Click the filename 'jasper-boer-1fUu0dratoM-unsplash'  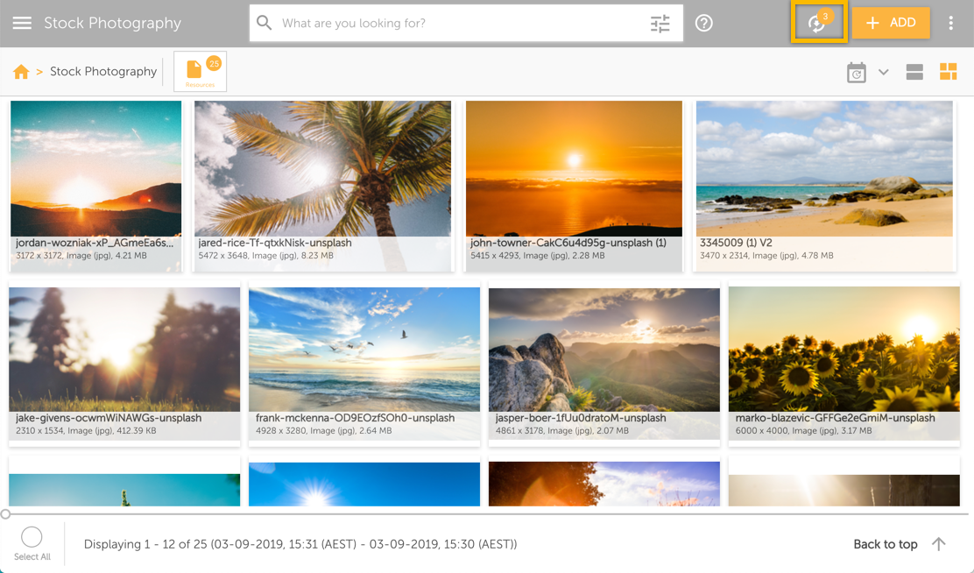pyautogui.click(x=581, y=418)
